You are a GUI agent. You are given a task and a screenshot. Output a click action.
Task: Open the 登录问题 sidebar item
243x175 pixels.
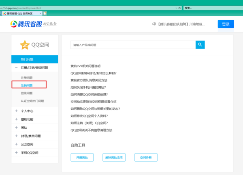coord(27,93)
